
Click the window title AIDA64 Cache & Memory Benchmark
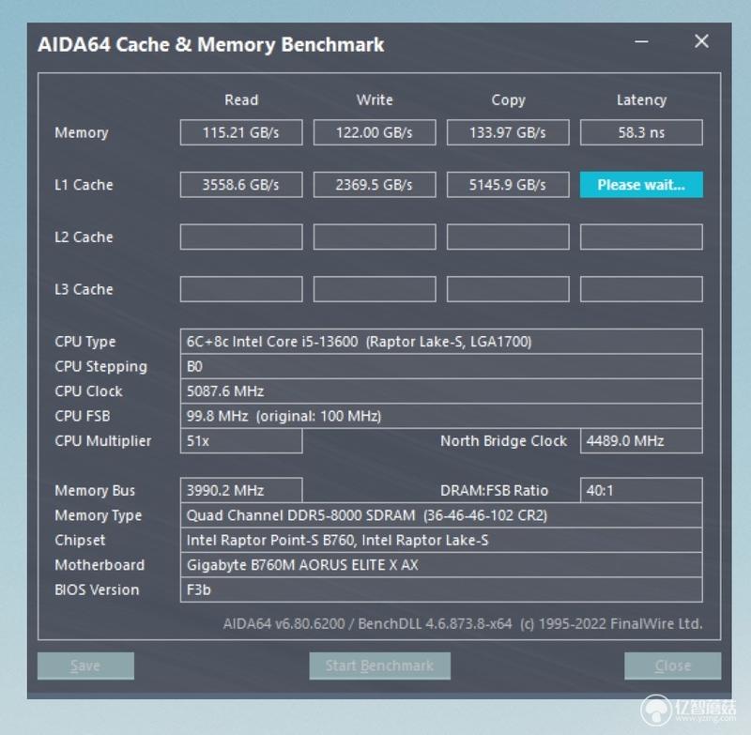click(x=210, y=44)
